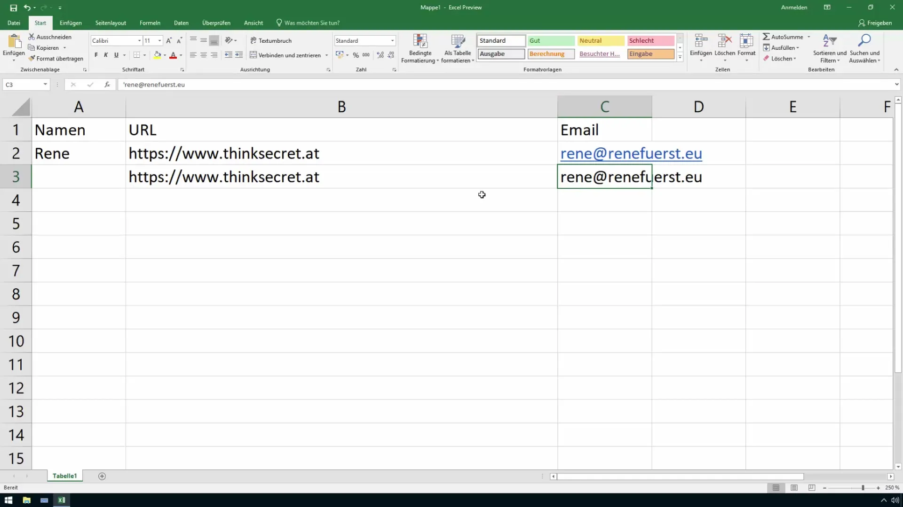
Task: Click increase indent icon
Action: click(239, 55)
